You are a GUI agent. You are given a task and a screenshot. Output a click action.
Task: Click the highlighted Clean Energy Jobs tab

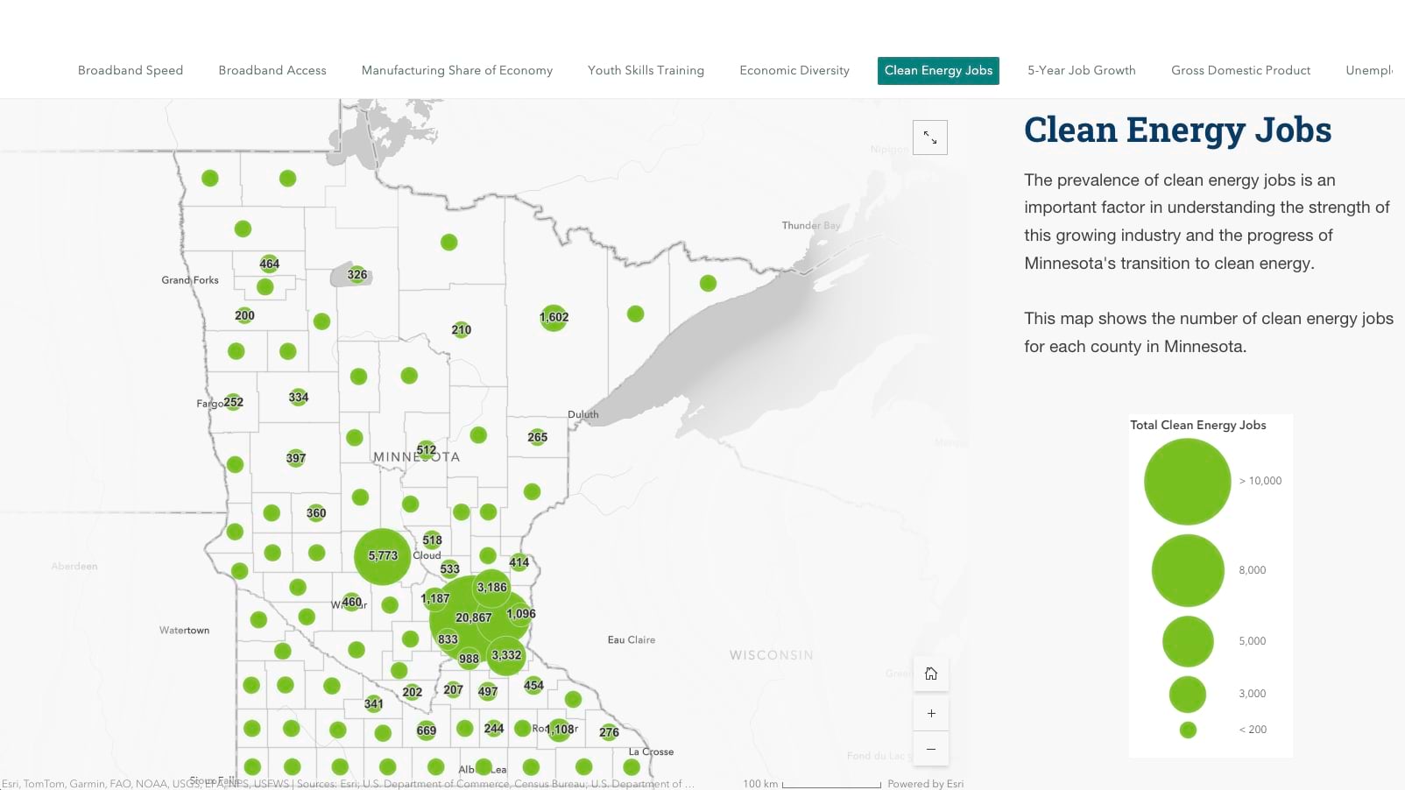(937, 70)
